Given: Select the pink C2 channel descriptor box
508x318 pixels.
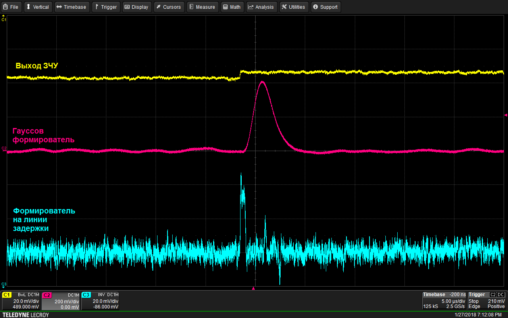Looking at the screenshot, I should pos(60,301).
